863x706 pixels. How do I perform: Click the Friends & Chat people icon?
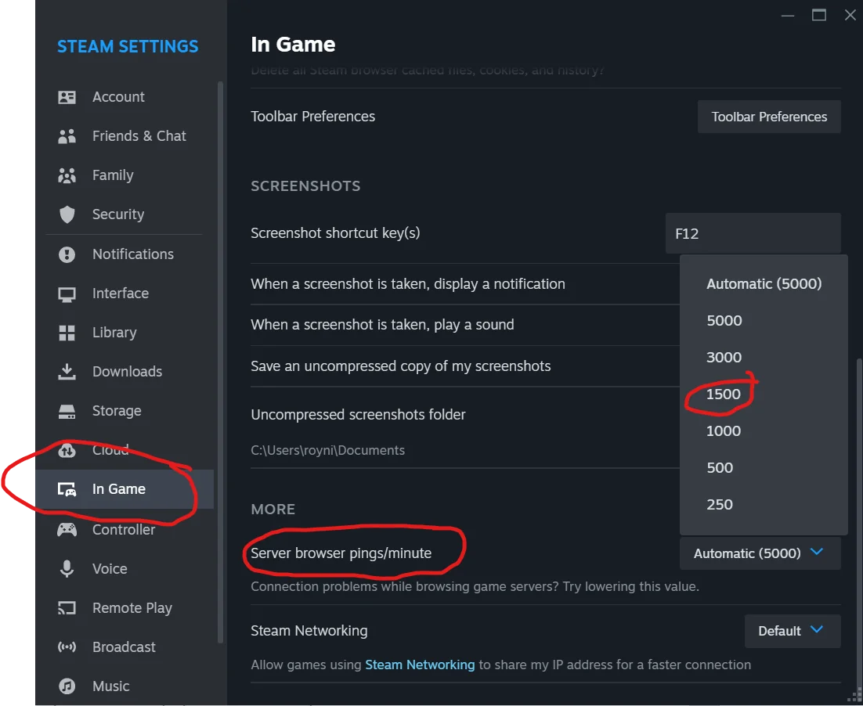[67, 136]
